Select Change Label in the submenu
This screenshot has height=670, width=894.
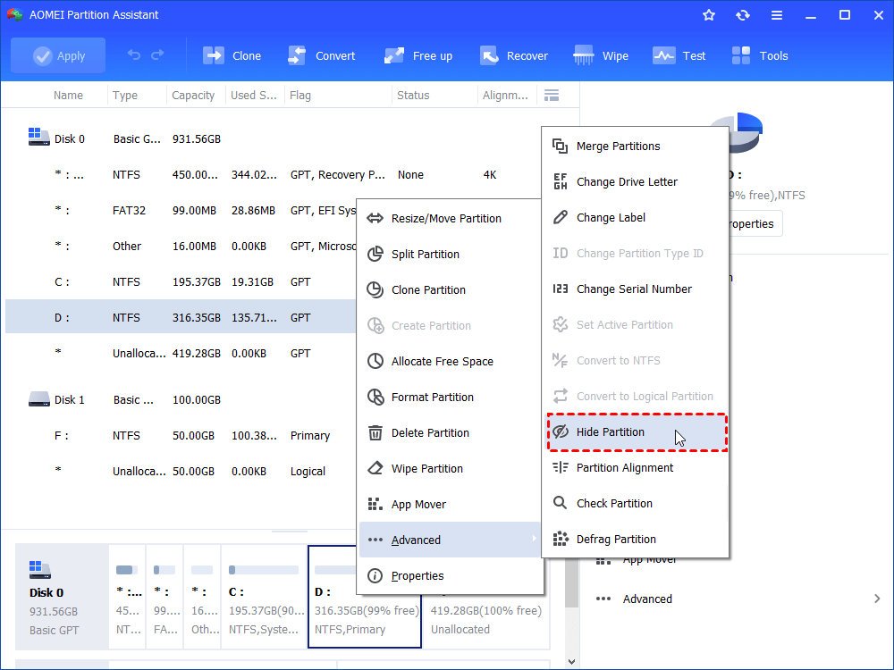635,218
